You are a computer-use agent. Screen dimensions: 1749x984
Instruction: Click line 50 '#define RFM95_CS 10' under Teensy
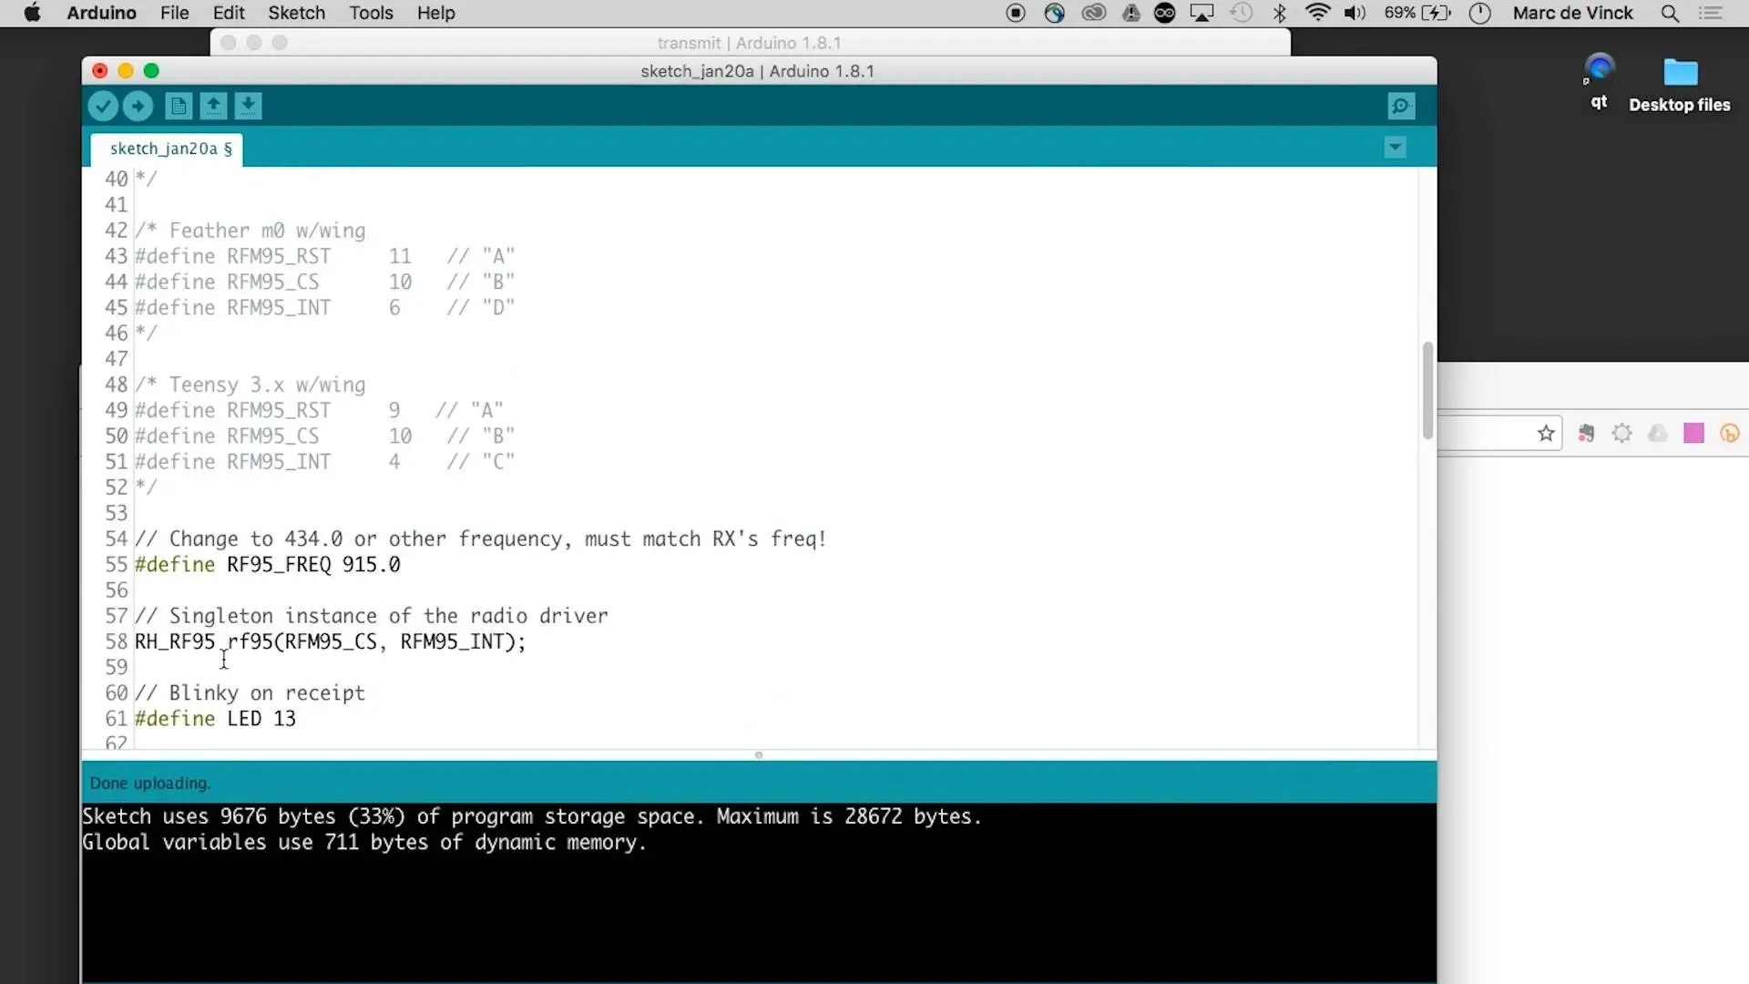click(325, 436)
